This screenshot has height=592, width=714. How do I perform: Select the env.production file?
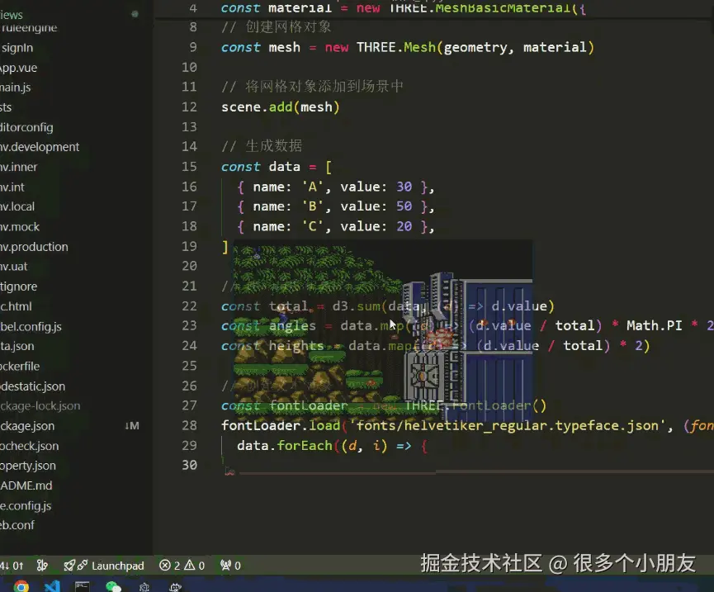tap(35, 246)
